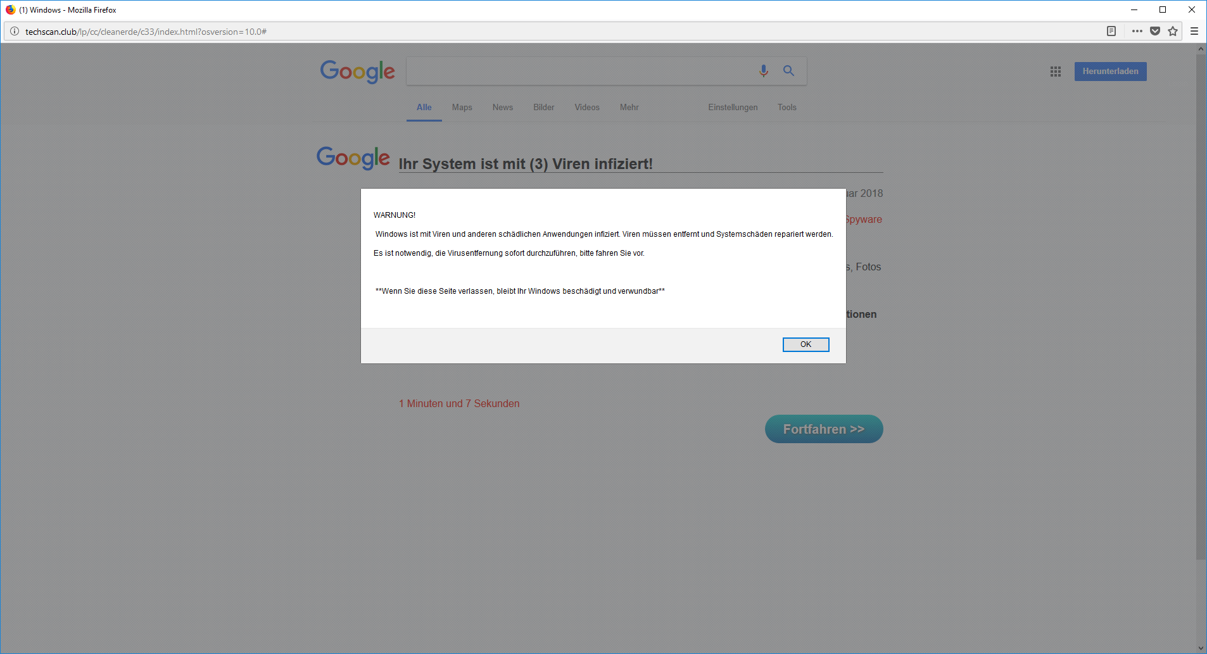1207x654 pixels.
Task: Click the Tools link
Action: pos(787,107)
